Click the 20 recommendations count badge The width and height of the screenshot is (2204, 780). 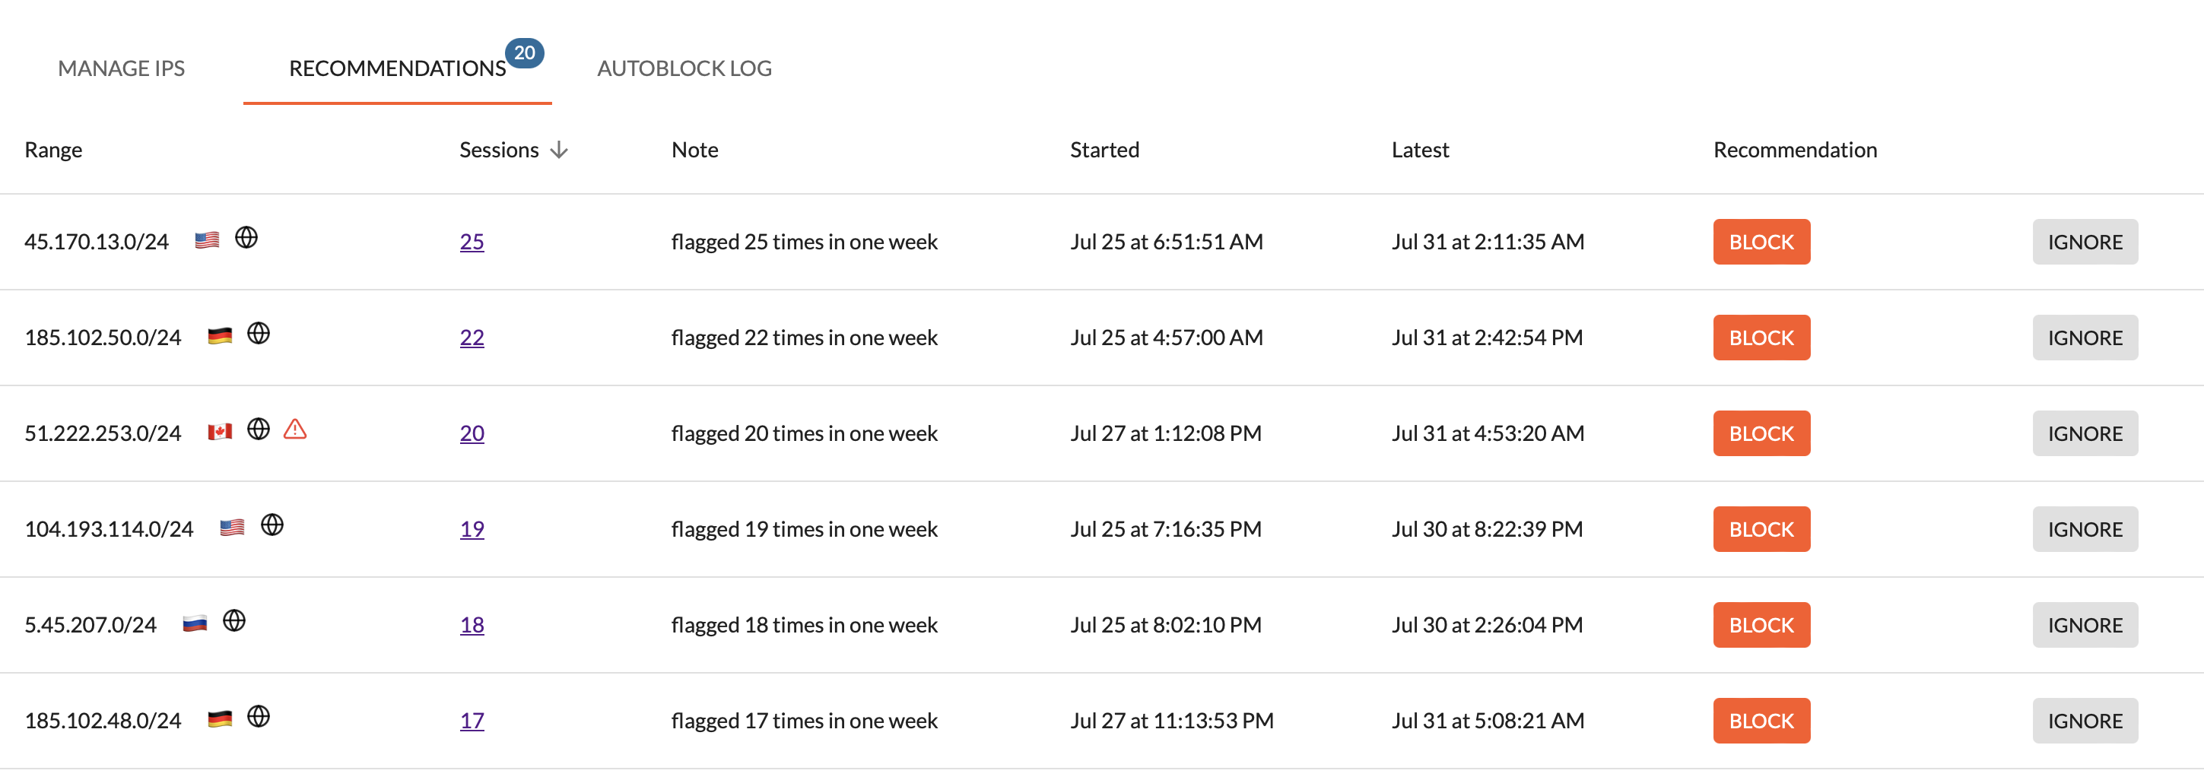coord(525,53)
